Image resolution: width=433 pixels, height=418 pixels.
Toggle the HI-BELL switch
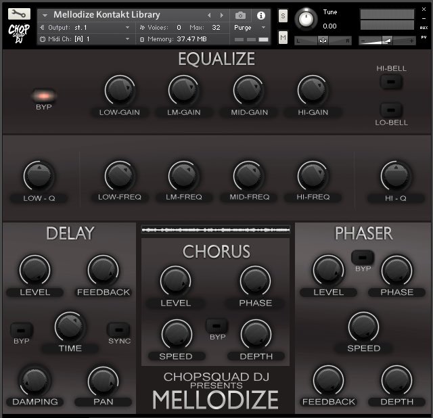pos(391,82)
